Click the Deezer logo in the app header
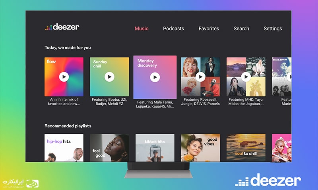Screen dimensions: 318x190 click(x=62, y=27)
